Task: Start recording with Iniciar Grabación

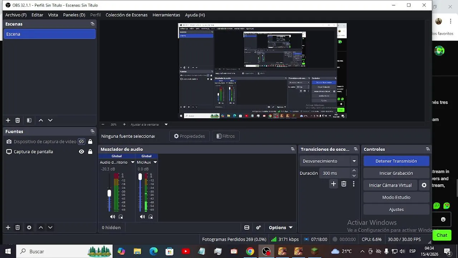Action: [x=396, y=173]
